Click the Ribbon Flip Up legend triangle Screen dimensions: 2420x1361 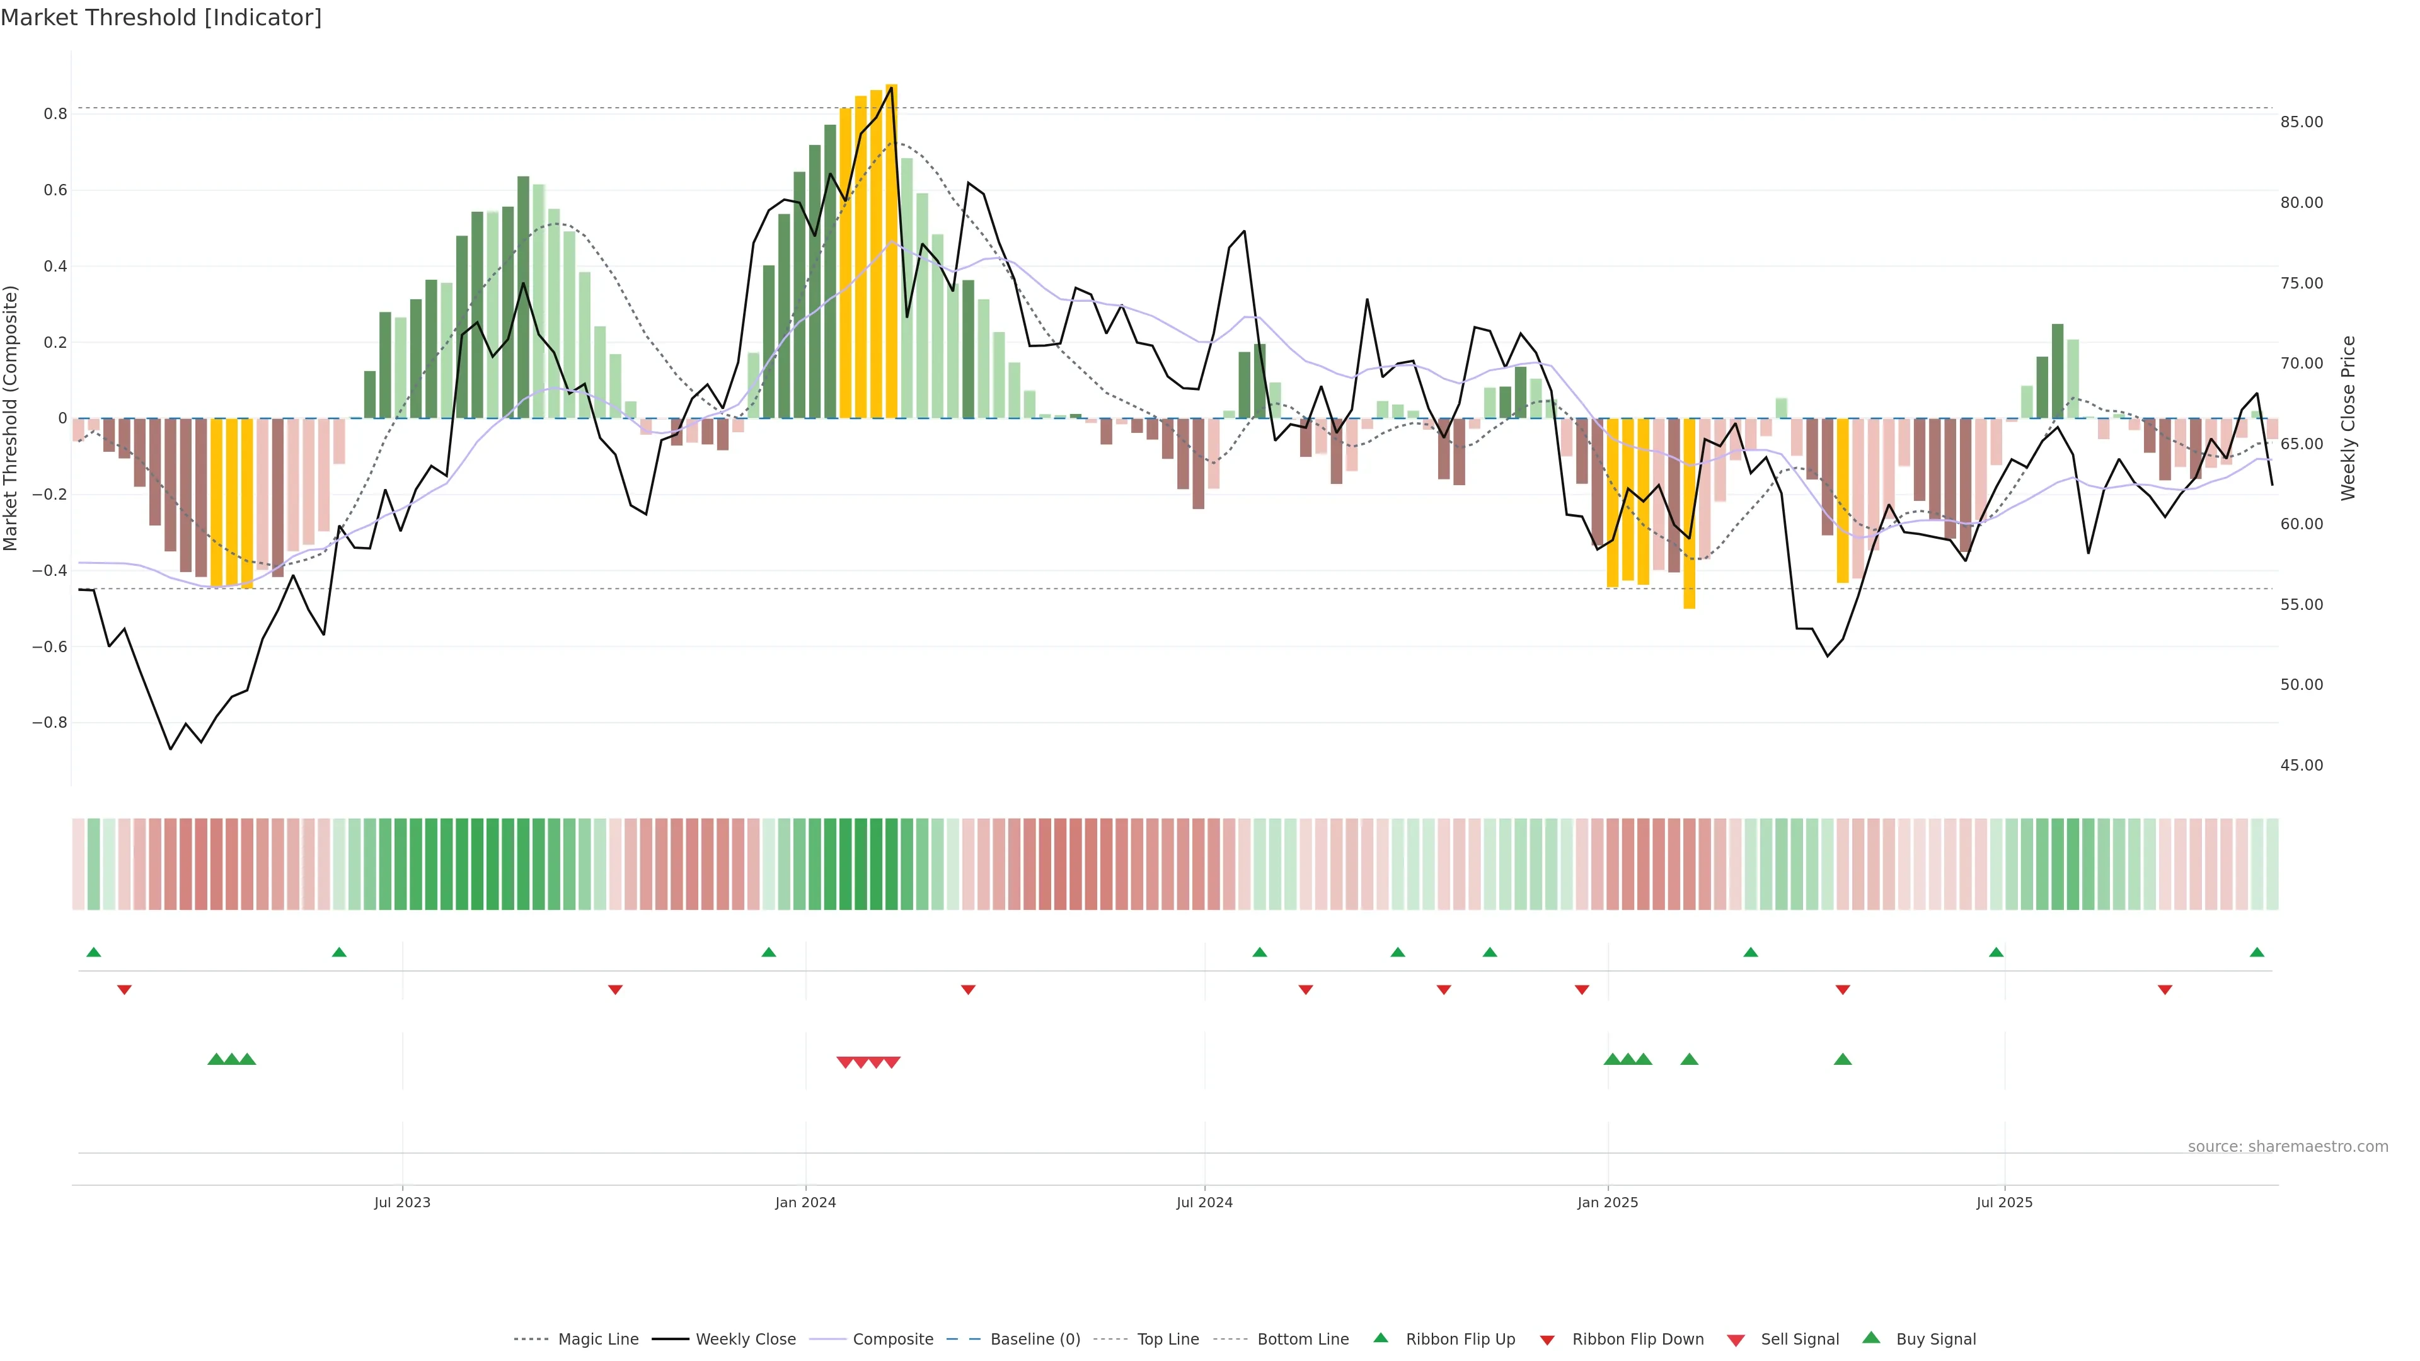click(x=1380, y=1338)
